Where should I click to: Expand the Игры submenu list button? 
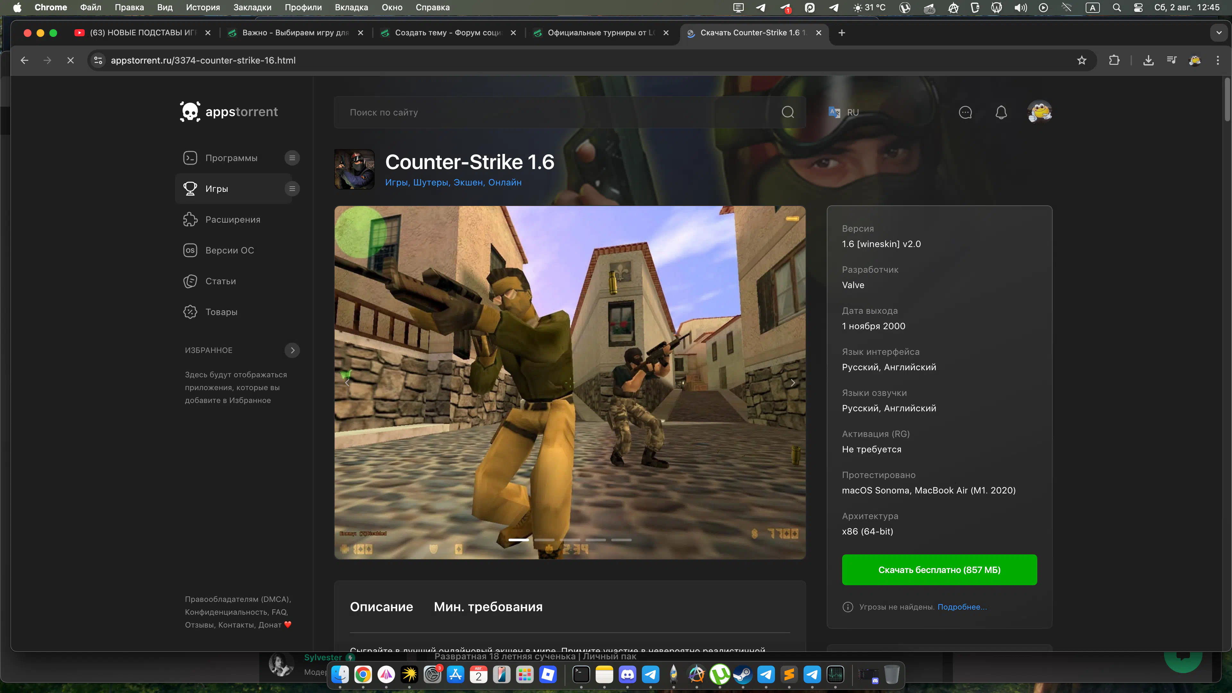(292, 189)
